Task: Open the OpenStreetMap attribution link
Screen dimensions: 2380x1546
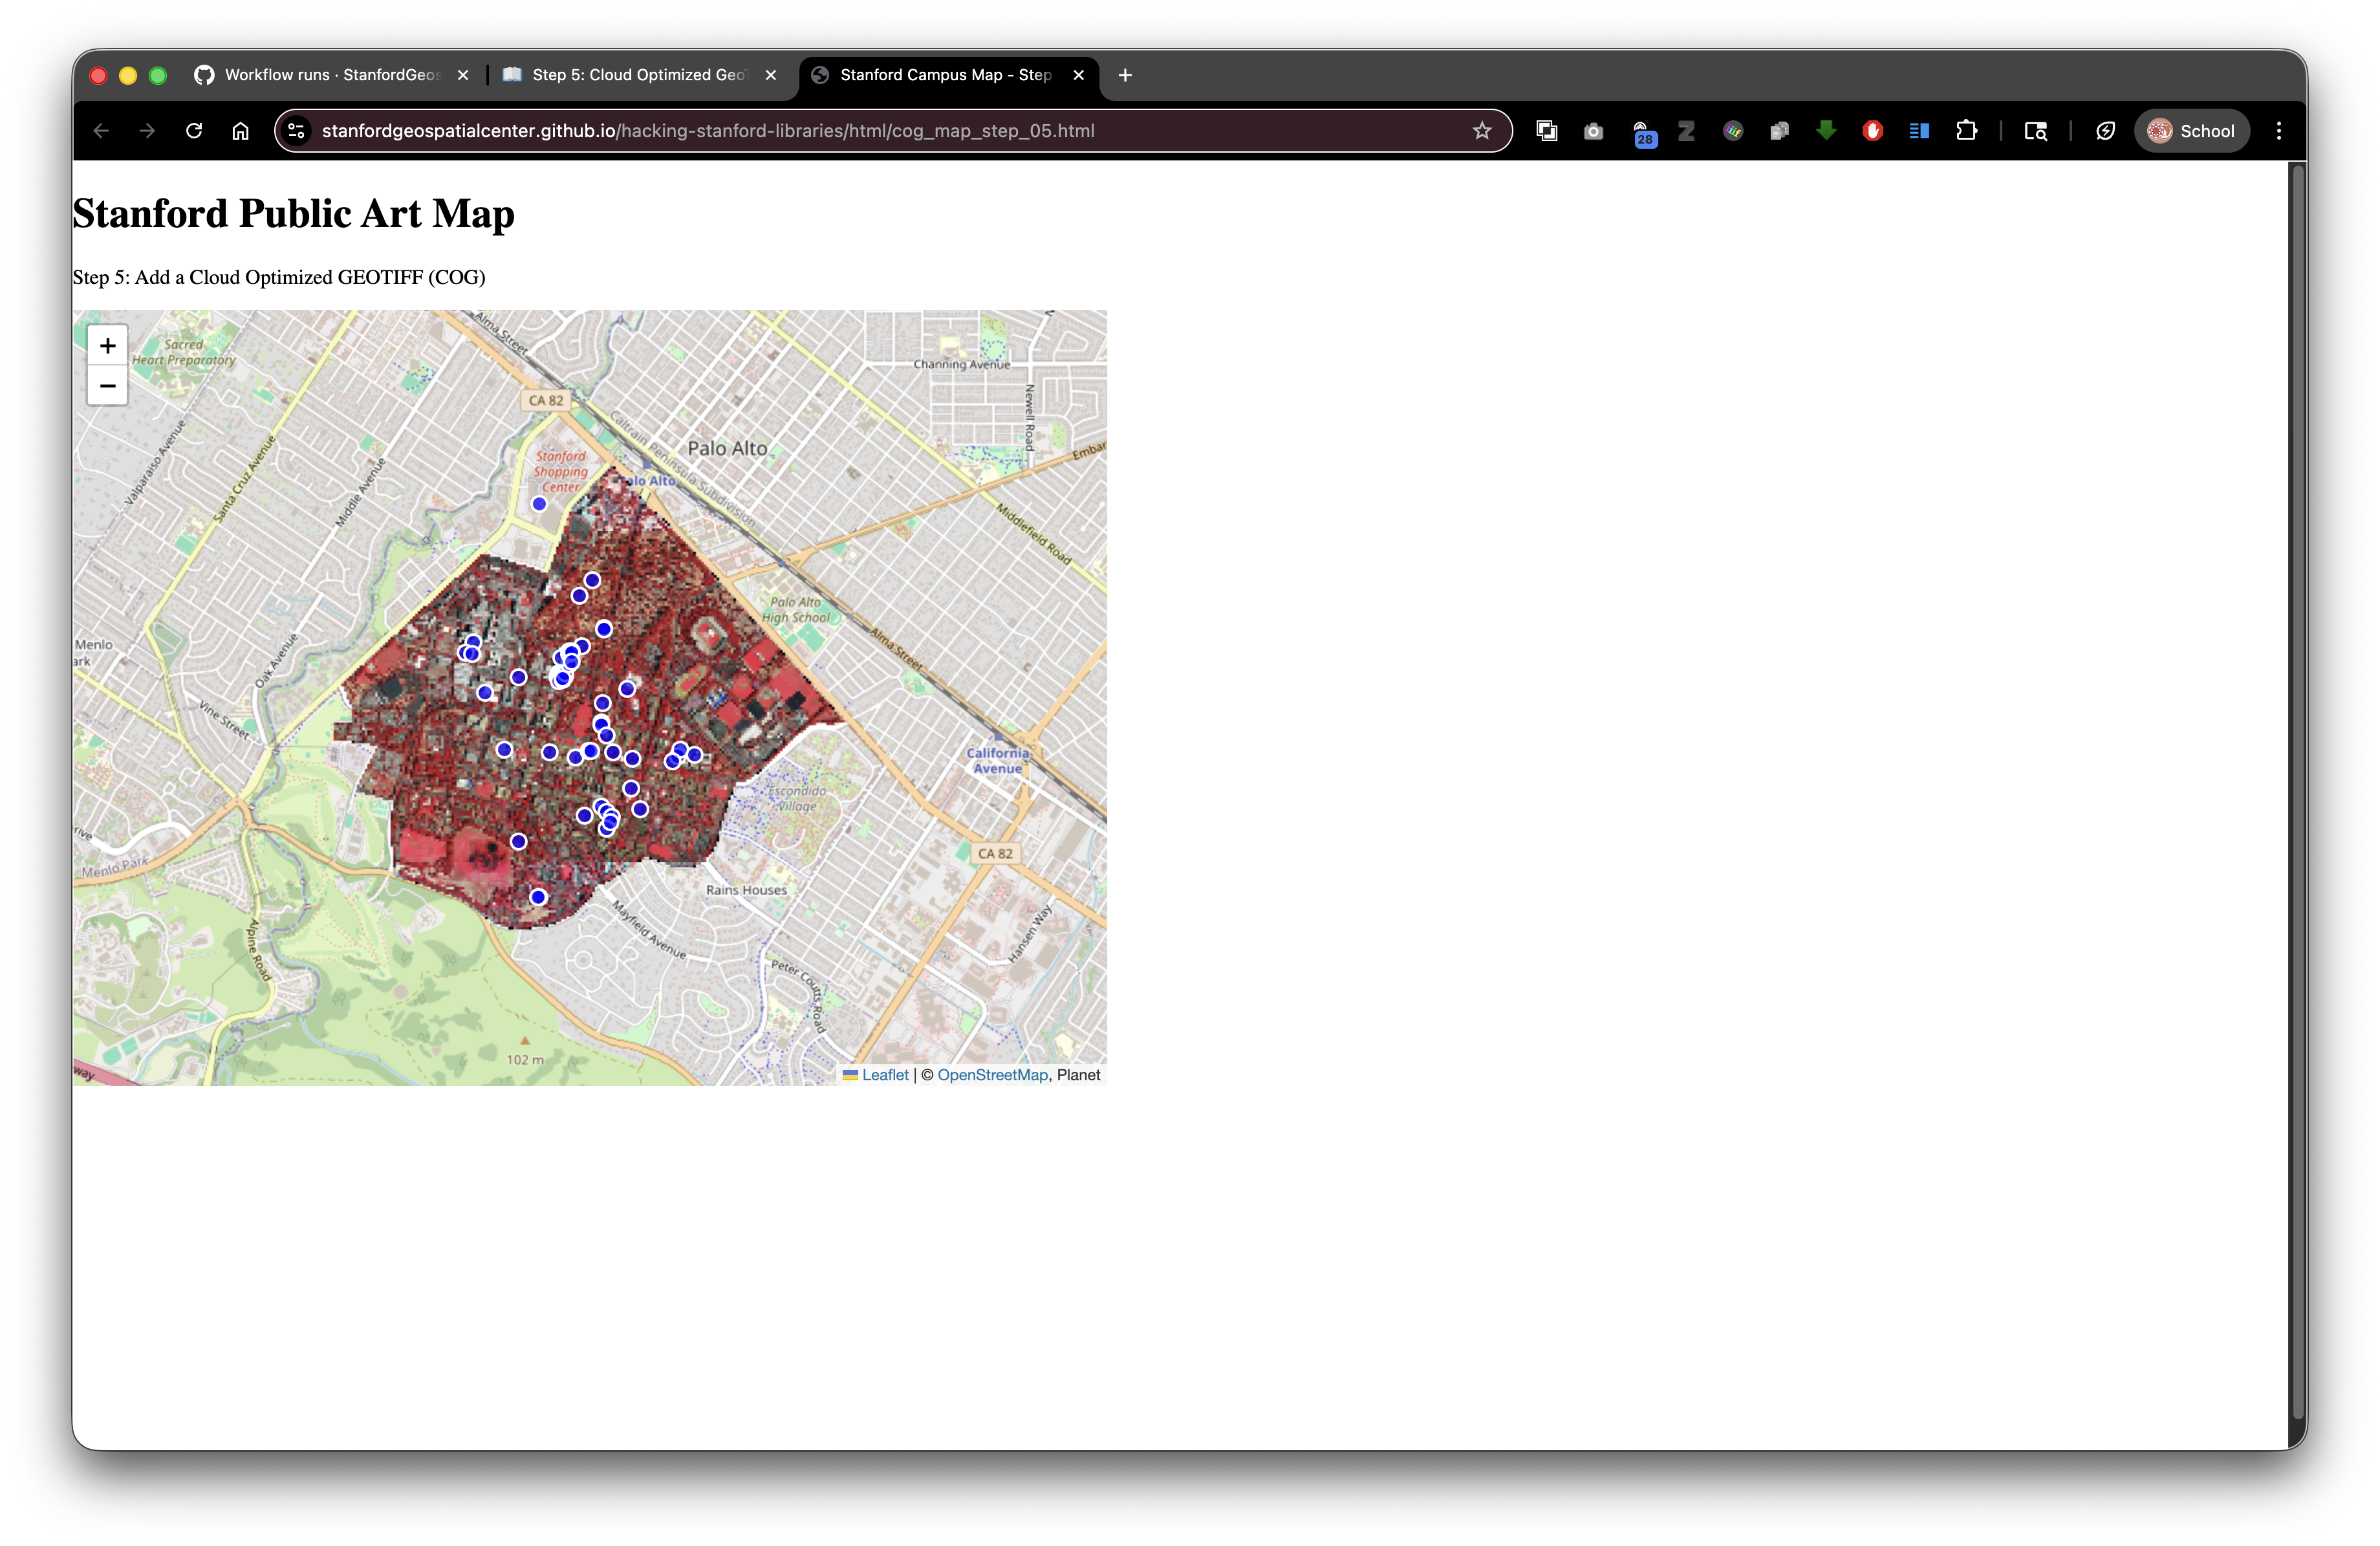Action: click(993, 1075)
